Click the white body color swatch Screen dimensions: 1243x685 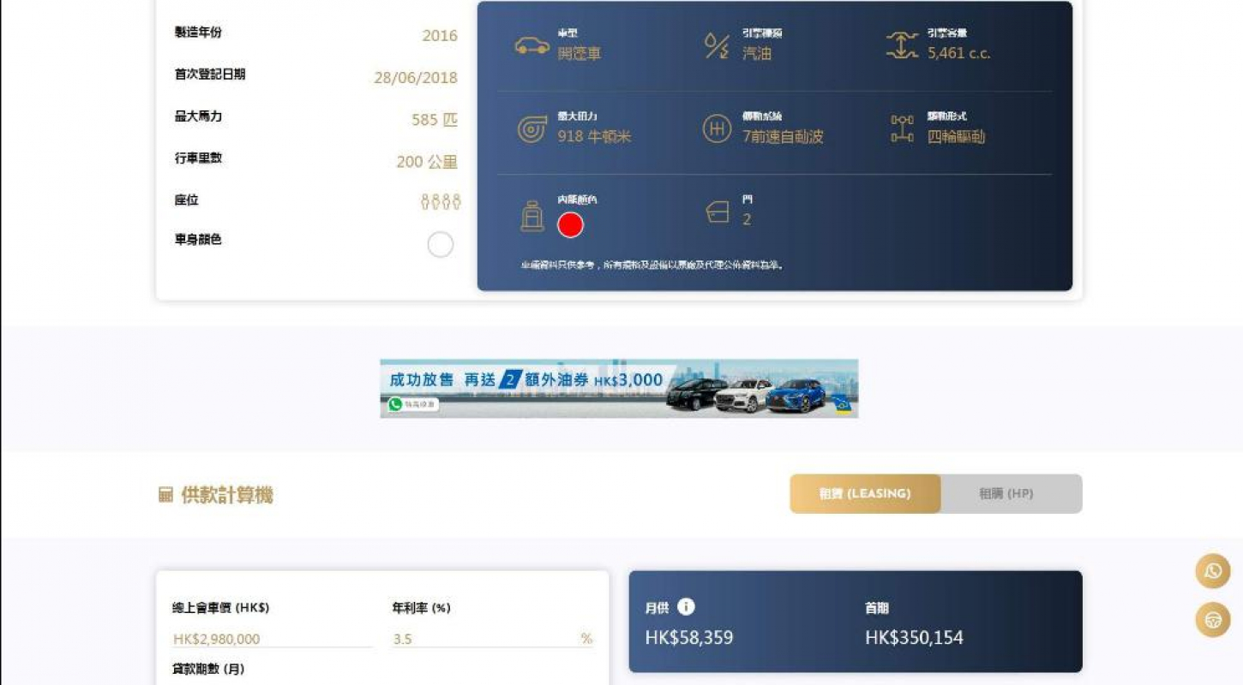click(x=440, y=245)
